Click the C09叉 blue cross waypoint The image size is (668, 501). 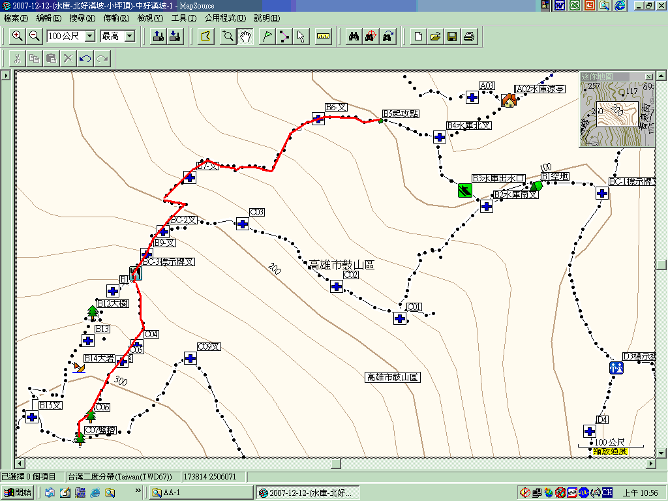click(x=190, y=358)
